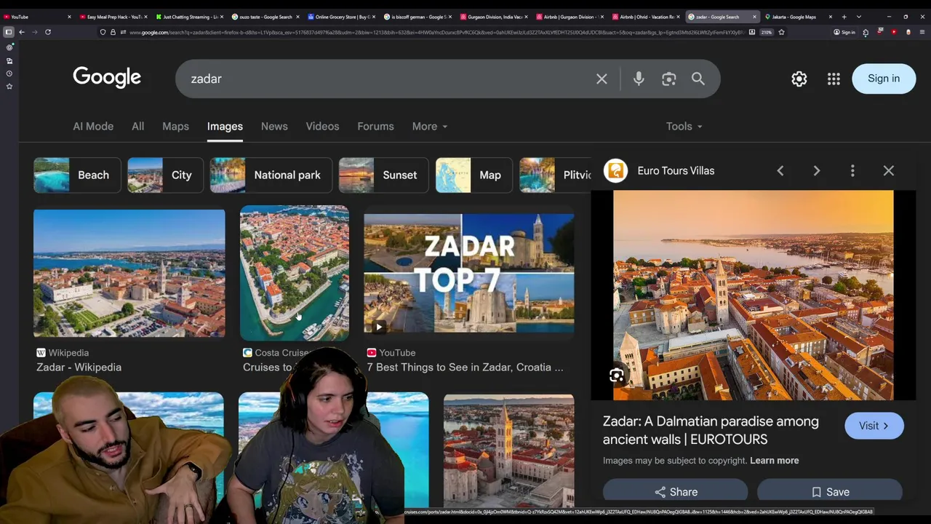Open Google quick settings gear icon

pos(799,79)
